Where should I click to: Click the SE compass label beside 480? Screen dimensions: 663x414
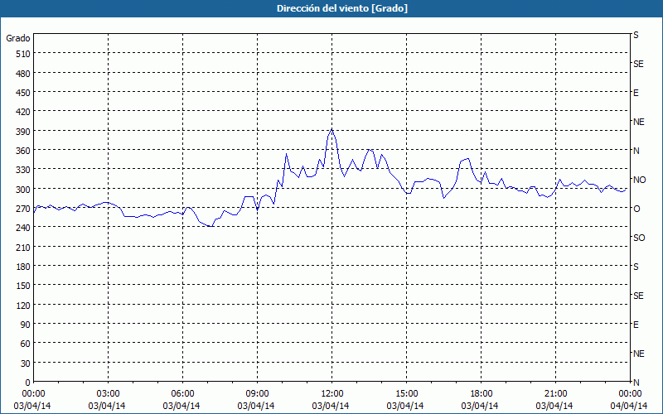[638, 64]
